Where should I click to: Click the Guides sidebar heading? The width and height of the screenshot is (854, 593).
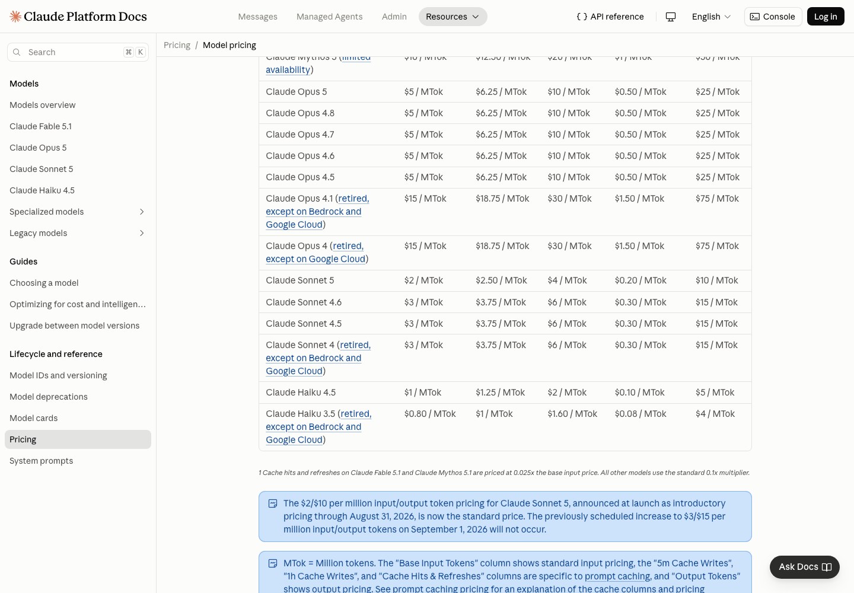click(23, 262)
